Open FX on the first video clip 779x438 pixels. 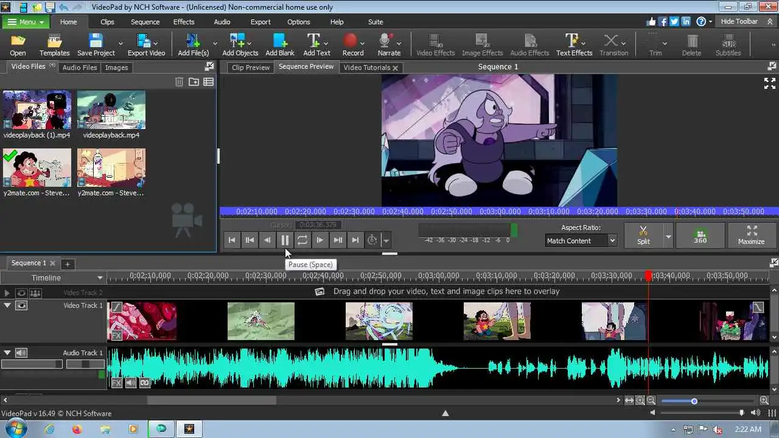[x=116, y=335]
